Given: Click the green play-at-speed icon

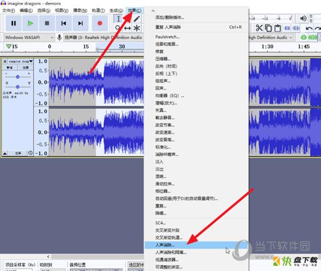Looking at the screenshot, I should coord(303,37).
